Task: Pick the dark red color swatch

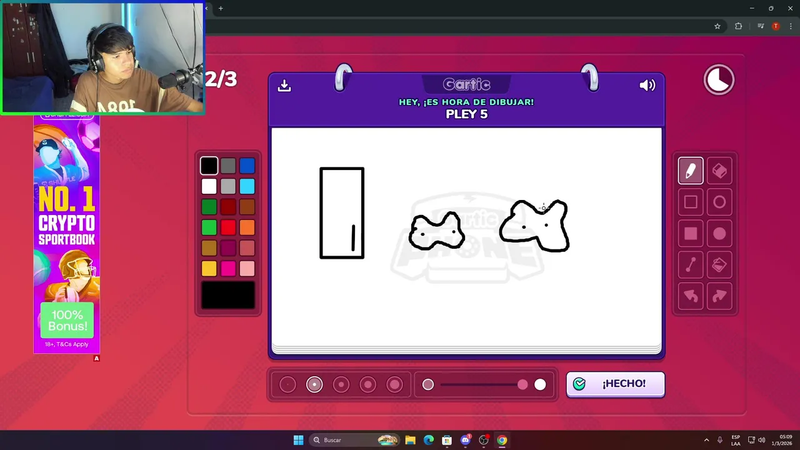Action: pyautogui.click(x=228, y=207)
